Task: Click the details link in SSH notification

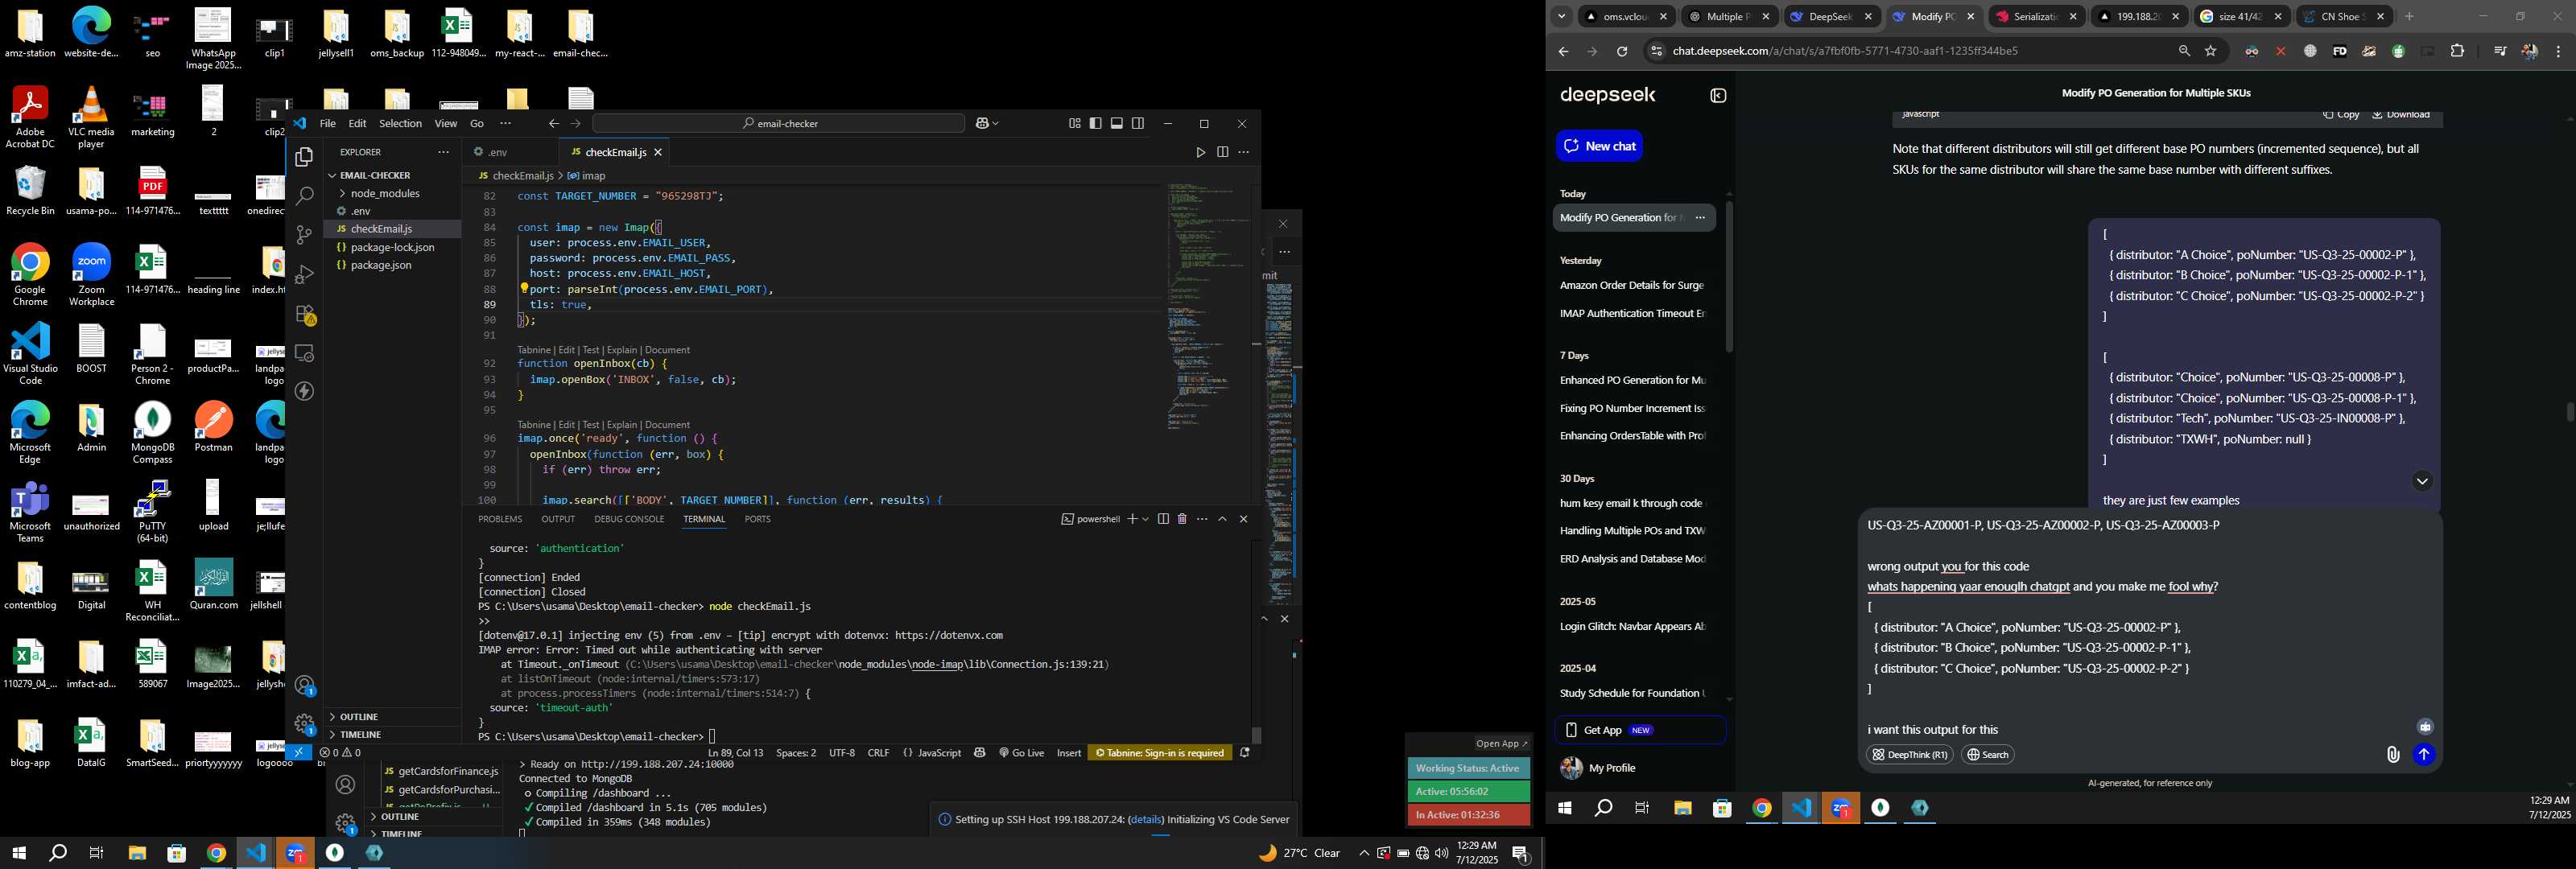Action: 1146,819
